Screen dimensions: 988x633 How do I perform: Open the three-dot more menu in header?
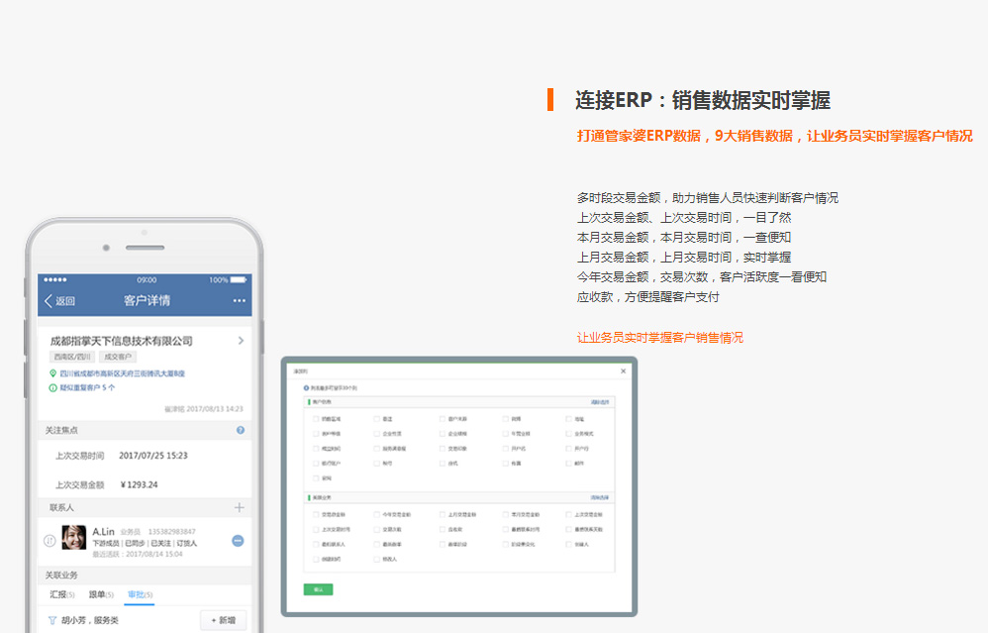point(240,301)
